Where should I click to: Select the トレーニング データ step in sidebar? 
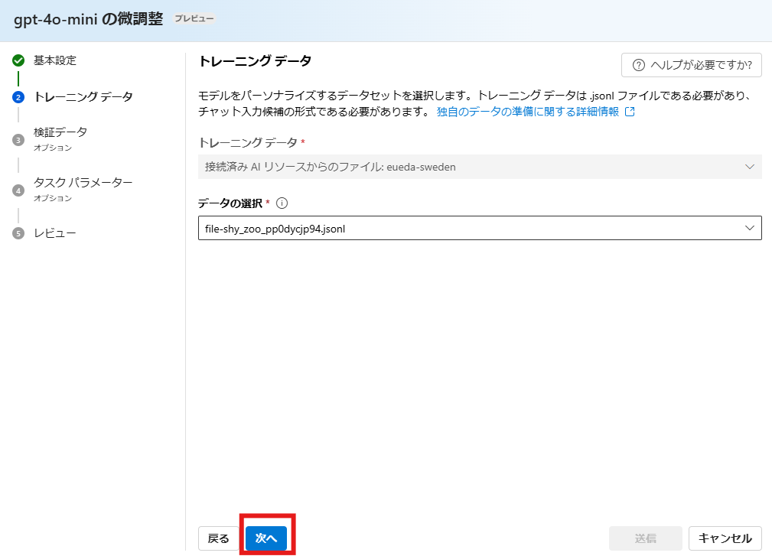pos(83,97)
